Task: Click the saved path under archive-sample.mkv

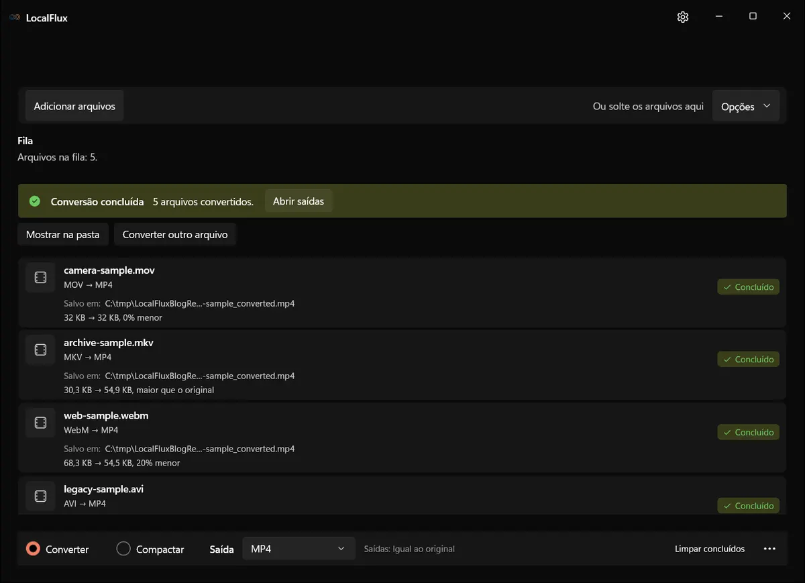Action: click(200, 376)
